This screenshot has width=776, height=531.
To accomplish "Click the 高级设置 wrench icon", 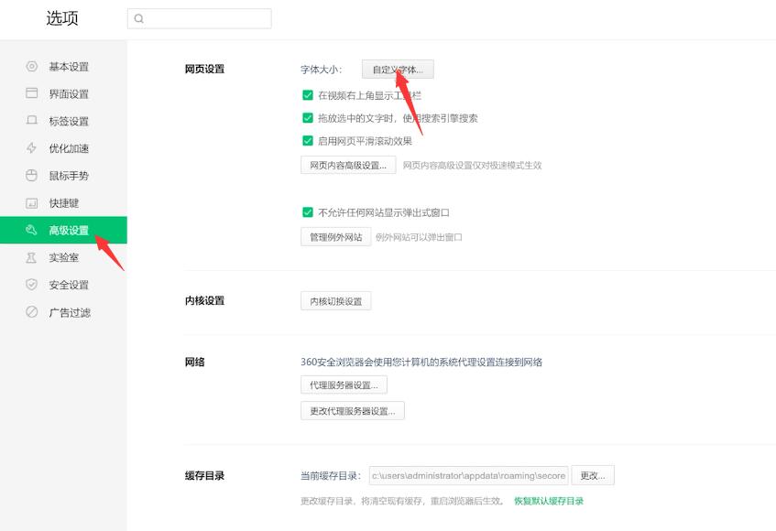I will tap(32, 230).
